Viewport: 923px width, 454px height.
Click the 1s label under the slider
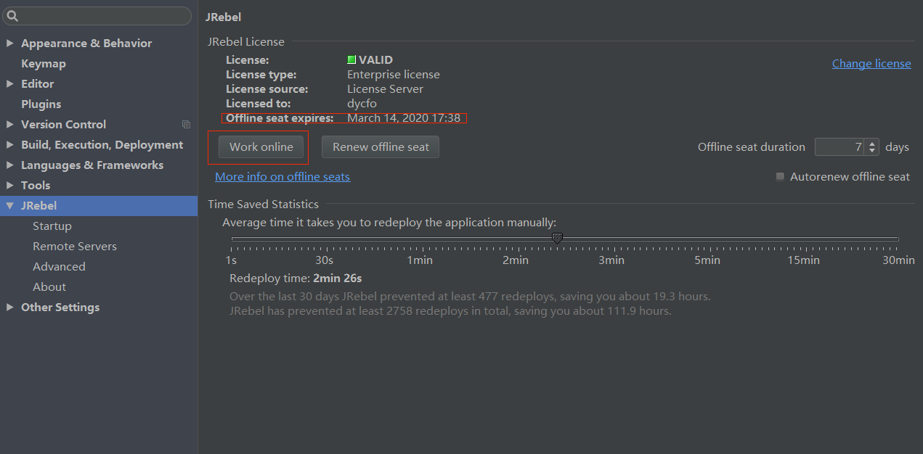tap(231, 260)
